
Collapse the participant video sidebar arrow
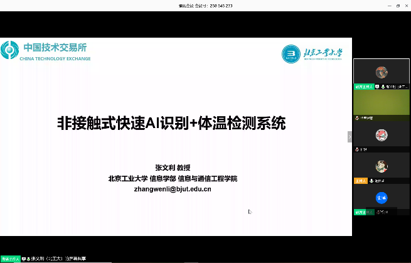point(350,136)
